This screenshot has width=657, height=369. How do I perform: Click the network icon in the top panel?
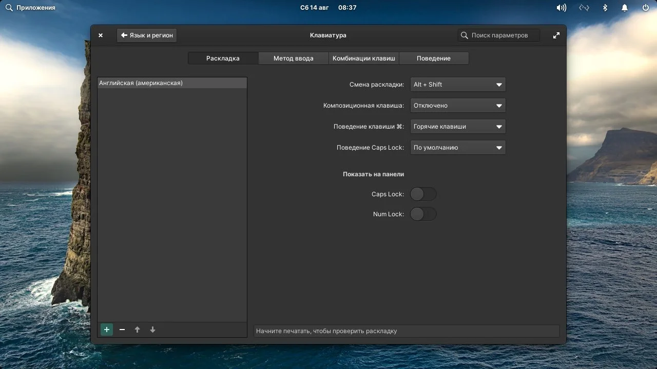[x=584, y=7]
